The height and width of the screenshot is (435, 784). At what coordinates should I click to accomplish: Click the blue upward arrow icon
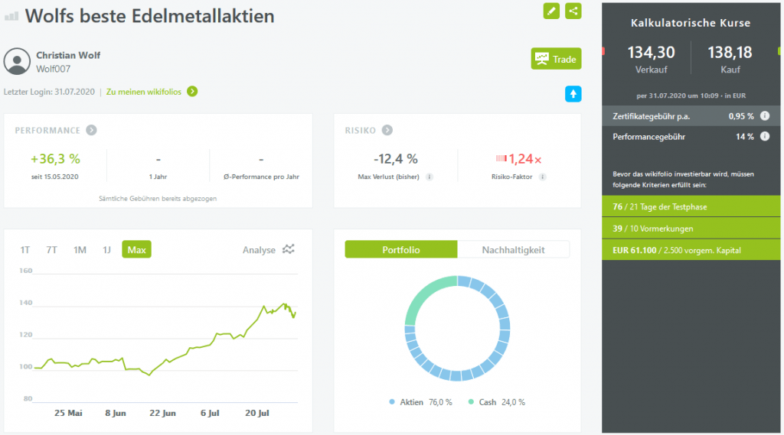[573, 94]
